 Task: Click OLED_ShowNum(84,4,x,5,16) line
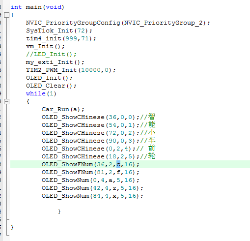(x=92, y=196)
